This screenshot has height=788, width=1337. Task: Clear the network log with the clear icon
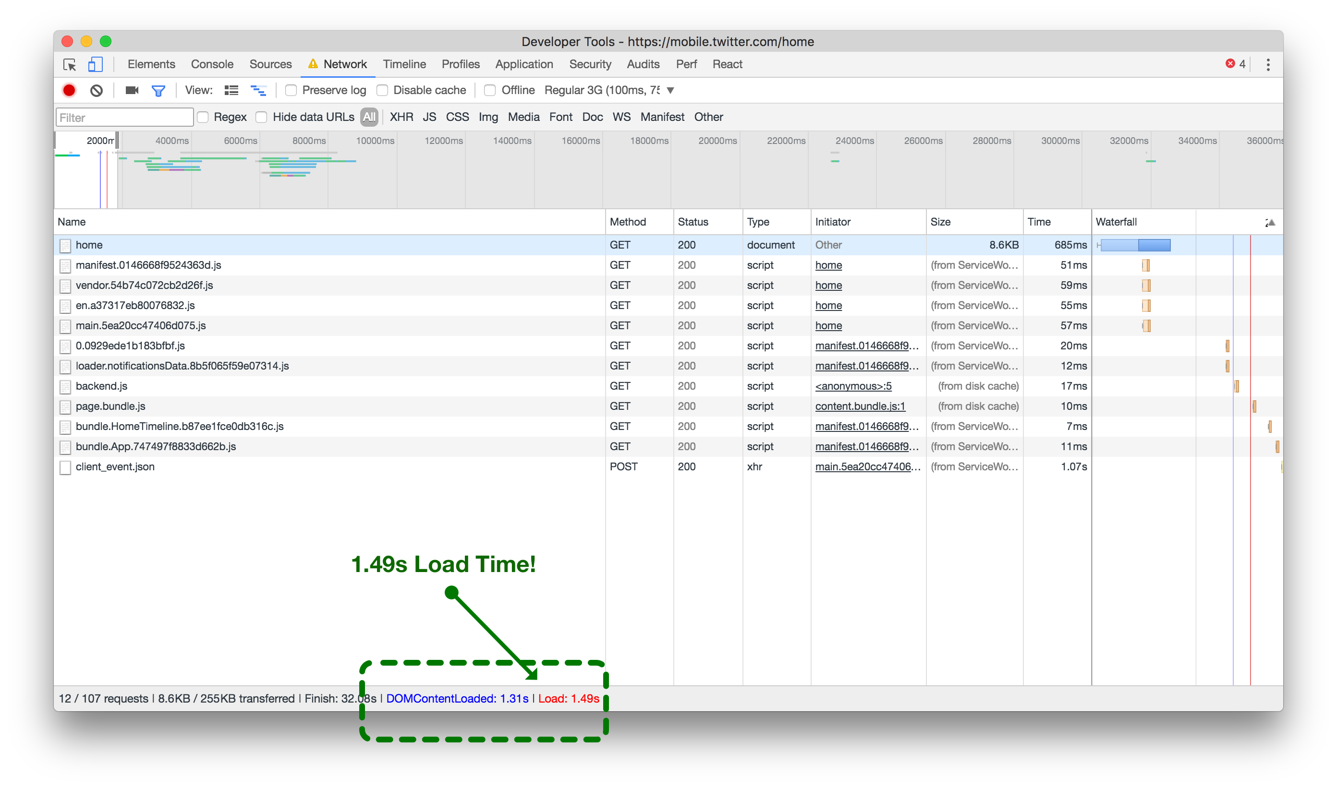coord(96,90)
